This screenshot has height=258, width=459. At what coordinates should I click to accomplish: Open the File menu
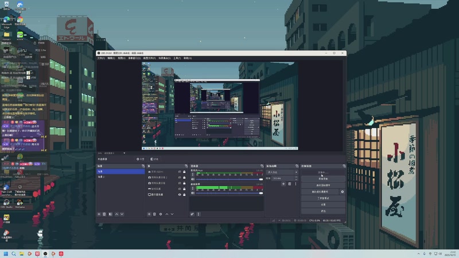click(x=101, y=58)
